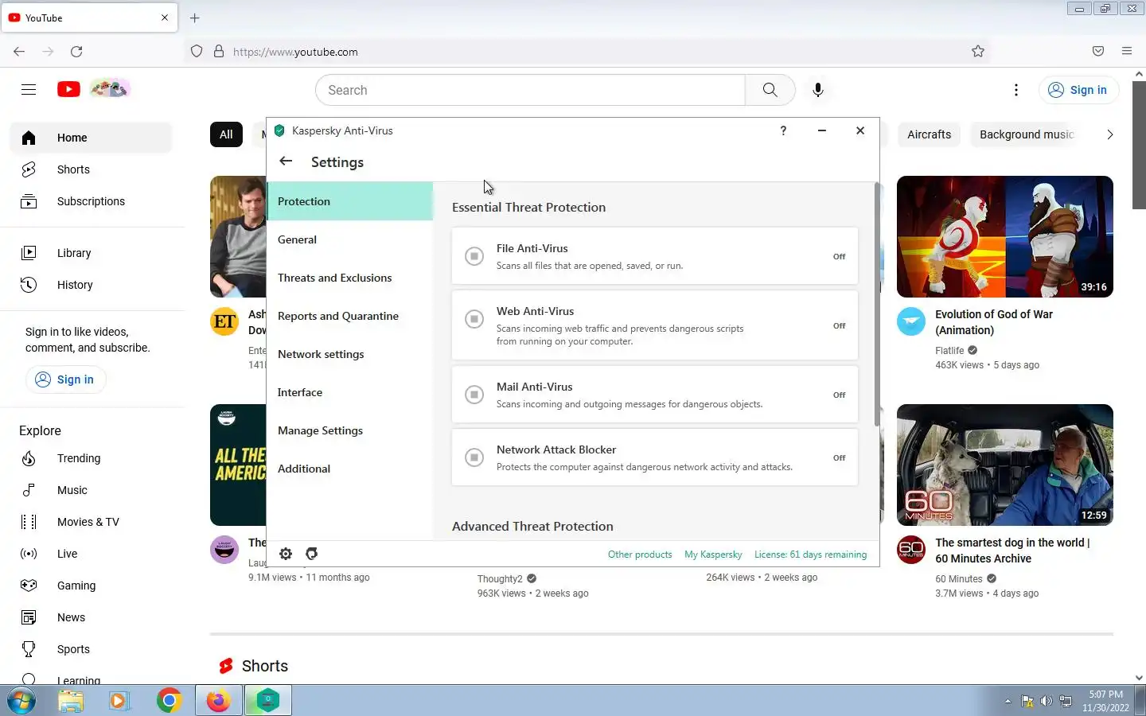
Task: Open Network Attack Blocker title
Action: pyautogui.click(x=556, y=449)
